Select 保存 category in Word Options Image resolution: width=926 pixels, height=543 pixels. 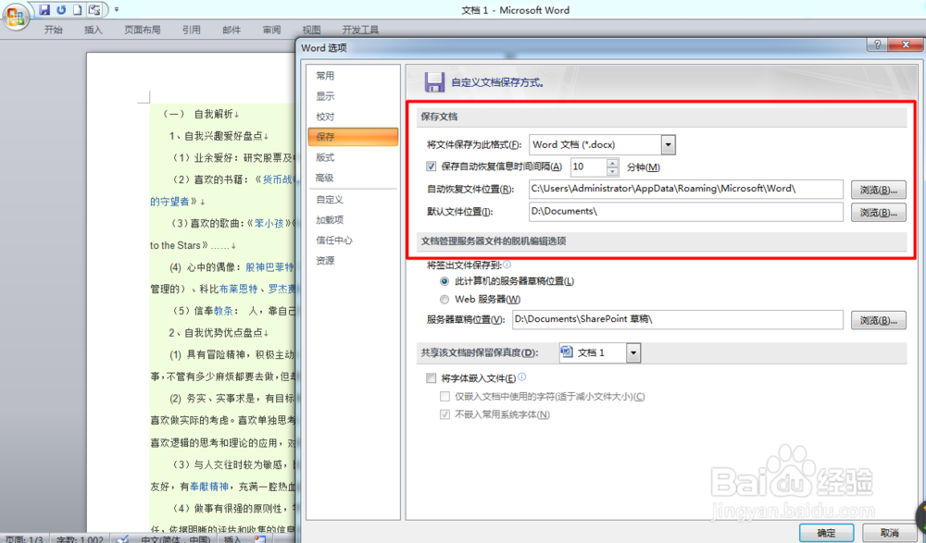point(353,137)
